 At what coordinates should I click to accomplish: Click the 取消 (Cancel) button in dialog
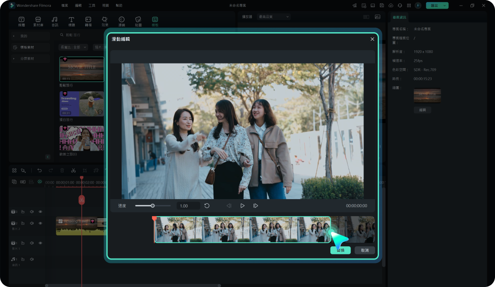pos(365,250)
